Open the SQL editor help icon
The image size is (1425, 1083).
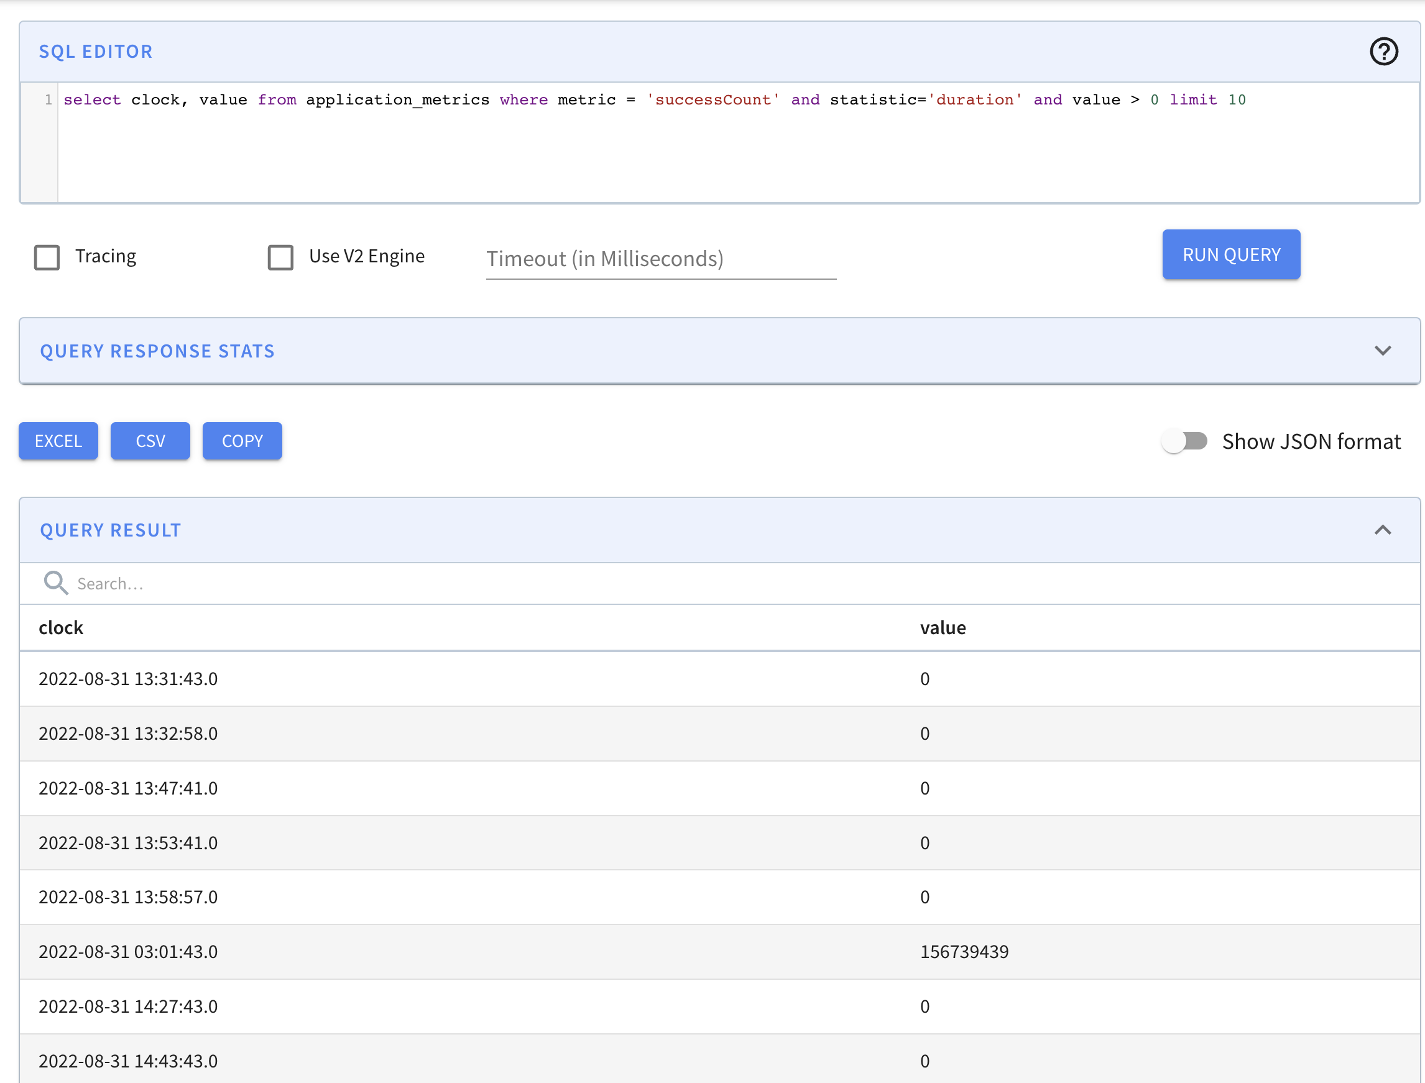coord(1383,52)
